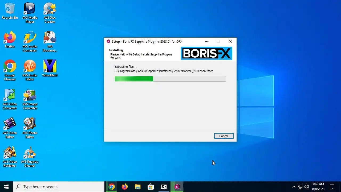Launch AVS Media Player shortcut
341x192 pixels.
(30, 13)
